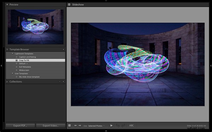This screenshot has height=132, width=212.
Task: Click the Export Video button
Action: (51, 126)
